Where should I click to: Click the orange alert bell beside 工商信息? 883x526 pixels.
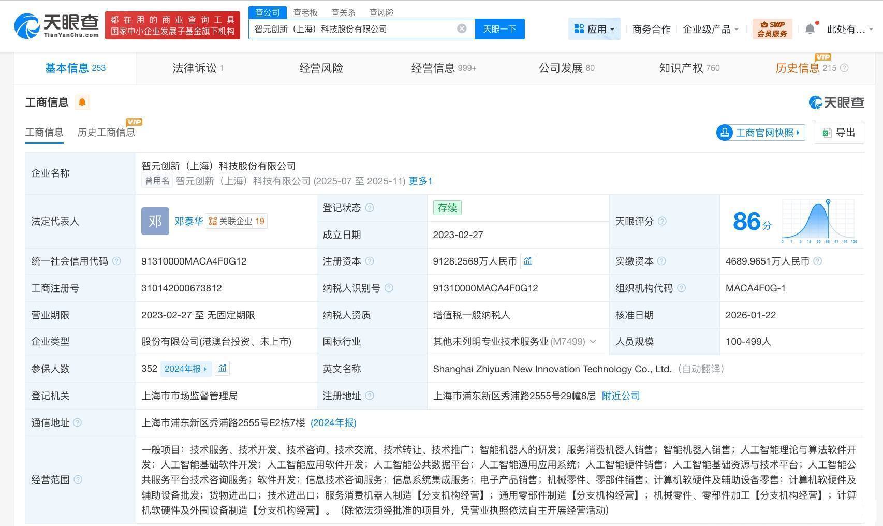click(x=82, y=102)
